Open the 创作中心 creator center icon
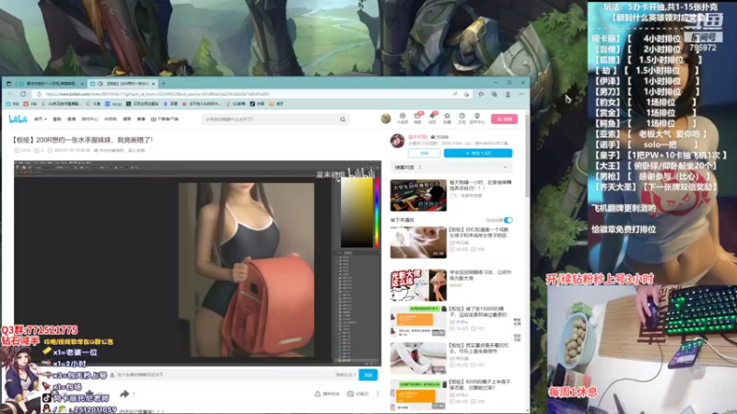The width and height of the screenshot is (737, 414). (x=477, y=119)
